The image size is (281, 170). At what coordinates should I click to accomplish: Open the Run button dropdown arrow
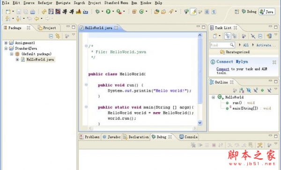click(113, 12)
